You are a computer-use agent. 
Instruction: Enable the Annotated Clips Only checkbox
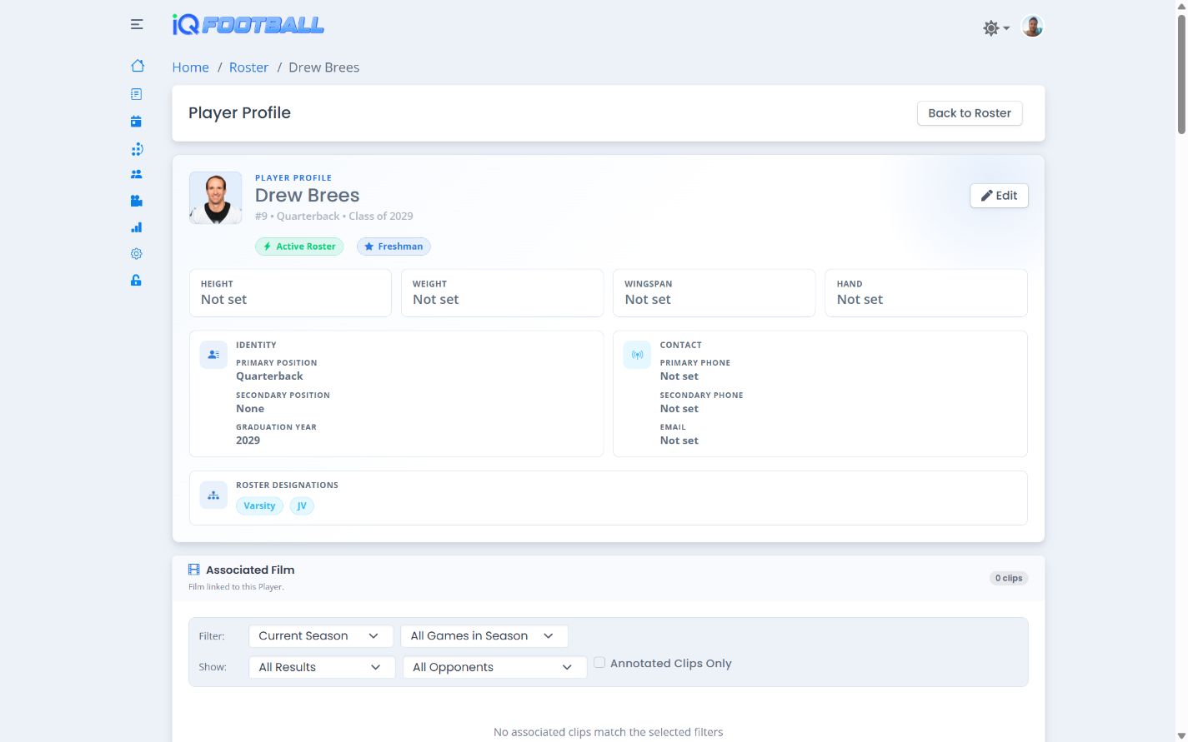point(599,663)
